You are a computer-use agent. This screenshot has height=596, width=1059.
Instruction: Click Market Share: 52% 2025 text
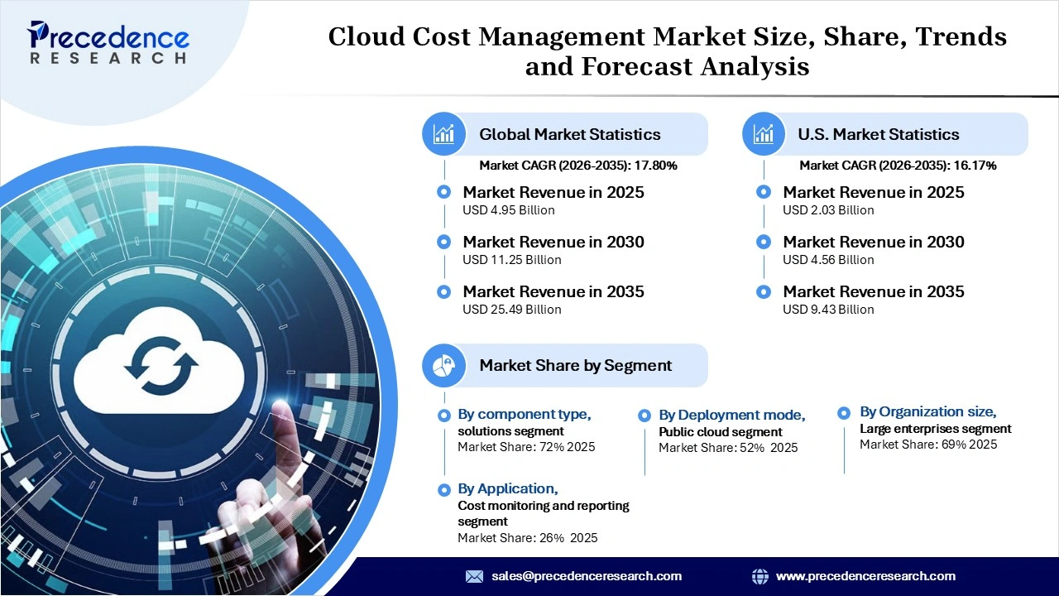tap(728, 448)
